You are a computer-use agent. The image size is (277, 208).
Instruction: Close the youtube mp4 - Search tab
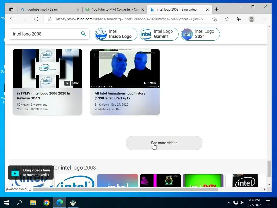[x=78, y=9]
